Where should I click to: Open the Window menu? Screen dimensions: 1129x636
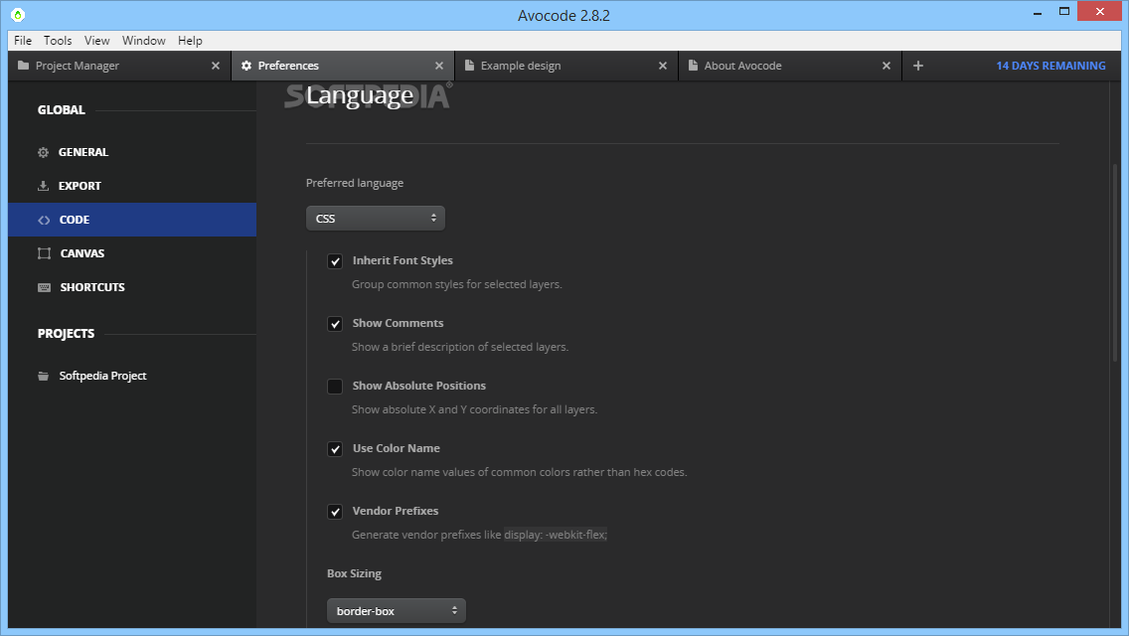(143, 41)
